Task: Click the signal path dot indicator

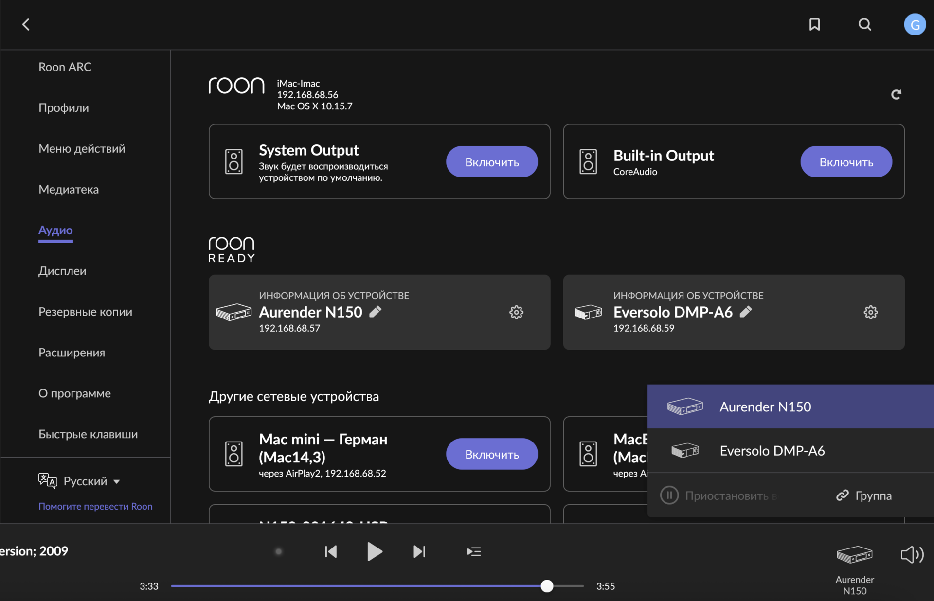Action: point(278,551)
